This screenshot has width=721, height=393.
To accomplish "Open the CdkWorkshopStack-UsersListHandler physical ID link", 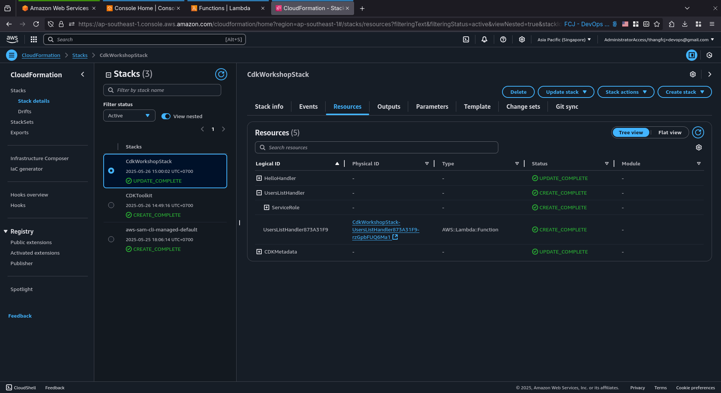I will tap(386, 229).
